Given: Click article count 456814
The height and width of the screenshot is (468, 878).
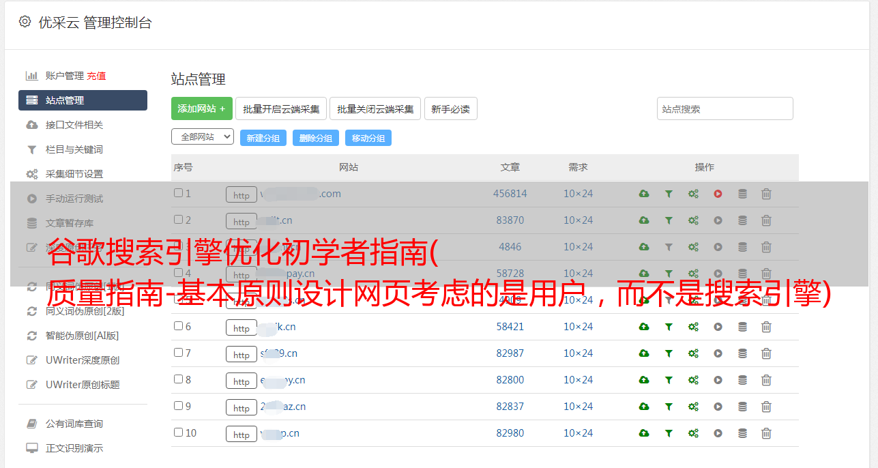Looking at the screenshot, I should (x=510, y=194).
